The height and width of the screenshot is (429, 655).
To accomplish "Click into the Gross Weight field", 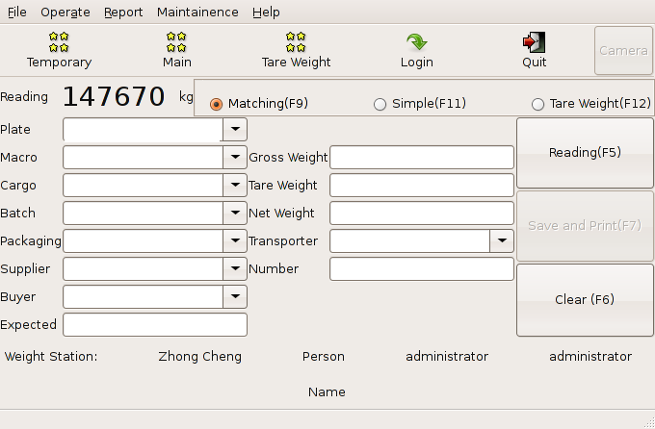I will pyautogui.click(x=421, y=158).
